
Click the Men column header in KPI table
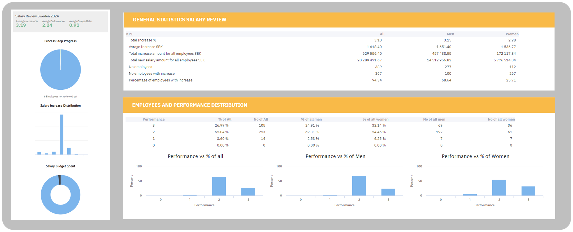(x=450, y=34)
